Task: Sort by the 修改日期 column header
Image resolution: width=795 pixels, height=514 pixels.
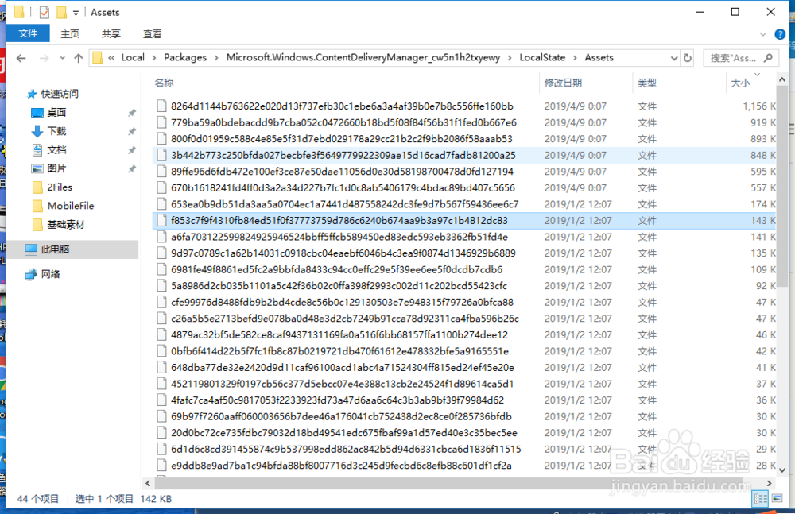Action: pyautogui.click(x=563, y=83)
